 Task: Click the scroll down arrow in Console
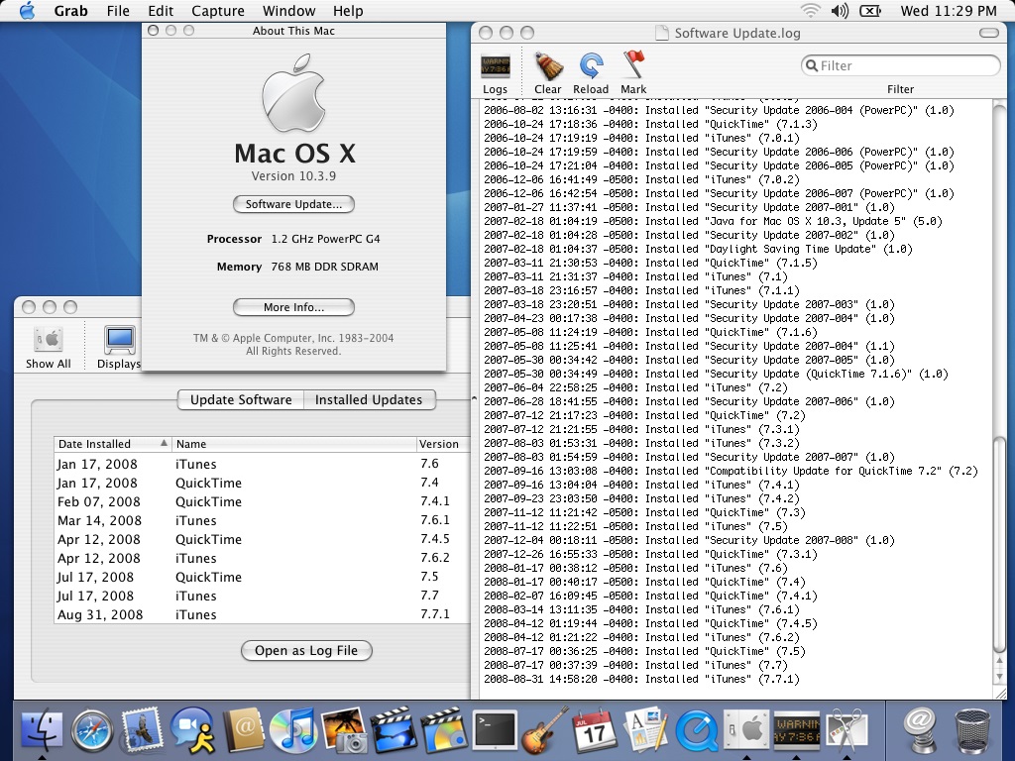(x=999, y=677)
